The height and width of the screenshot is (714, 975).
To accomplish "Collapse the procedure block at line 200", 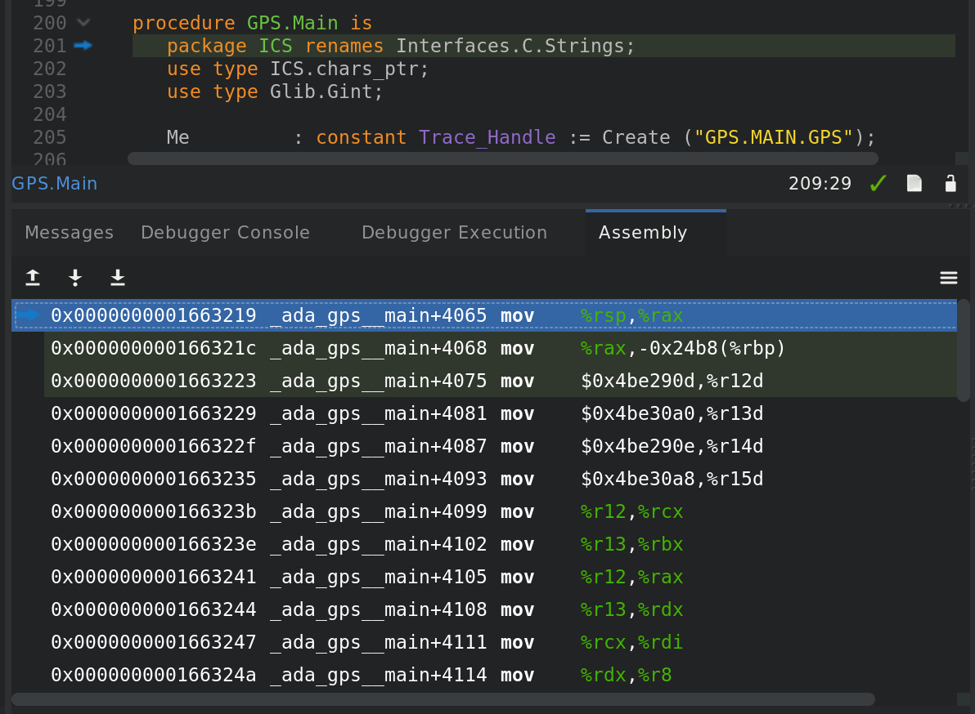I will tap(83, 23).
